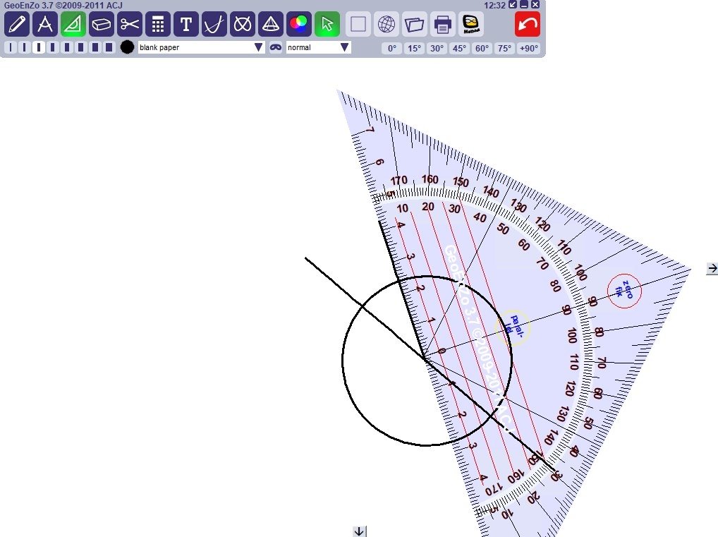Open the normal mode dropdown
Viewport: 718px width, 537px height.
click(319, 47)
